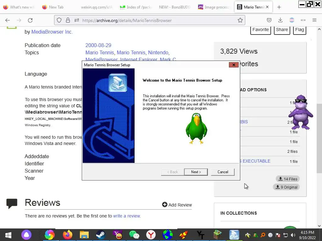The width and height of the screenshot is (322, 241).
Task: Open site permissions icon in the address bar
Action: (x=77, y=20)
